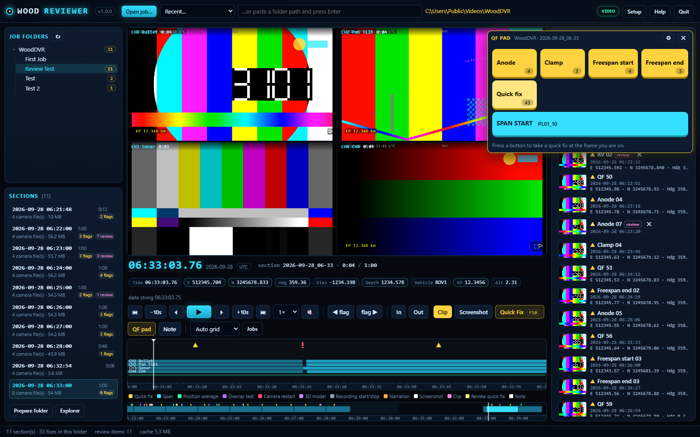Toggle VIDEO mode indicator
The width and height of the screenshot is (700, 437).
pos(608,11)
